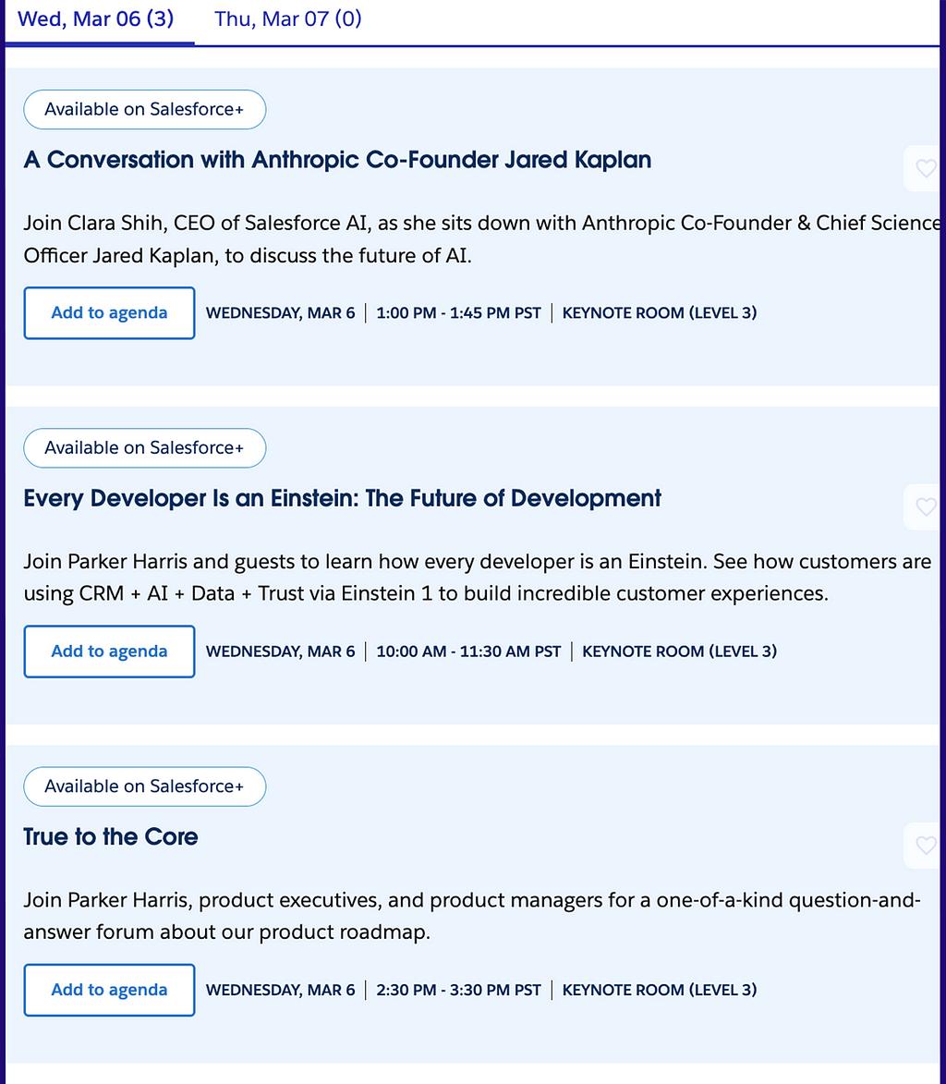
Task: Open Every Developer Is an Einstein session title
Action: click(342, 499)
